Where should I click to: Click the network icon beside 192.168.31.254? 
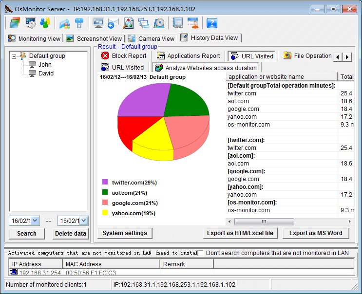click(14, 272)
